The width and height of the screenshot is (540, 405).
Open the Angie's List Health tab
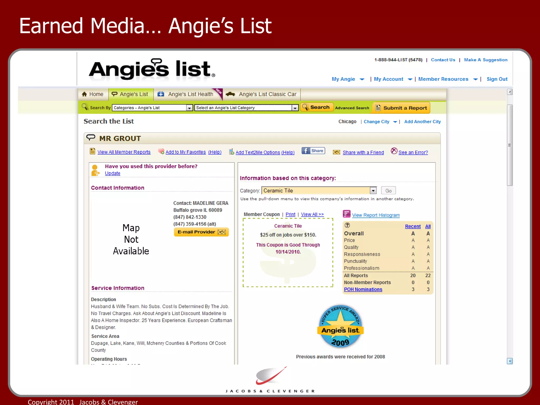(188, 94)
